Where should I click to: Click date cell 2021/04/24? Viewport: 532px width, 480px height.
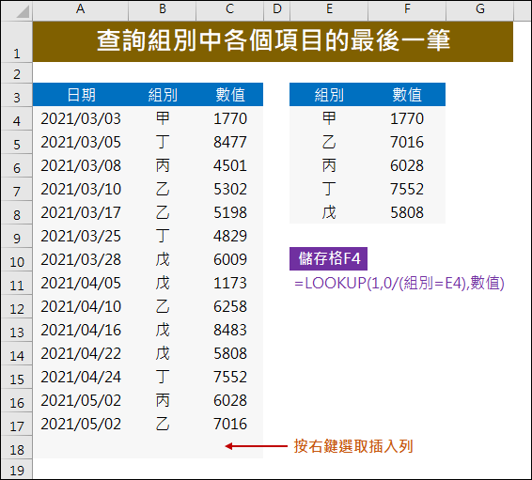[81, 377]
